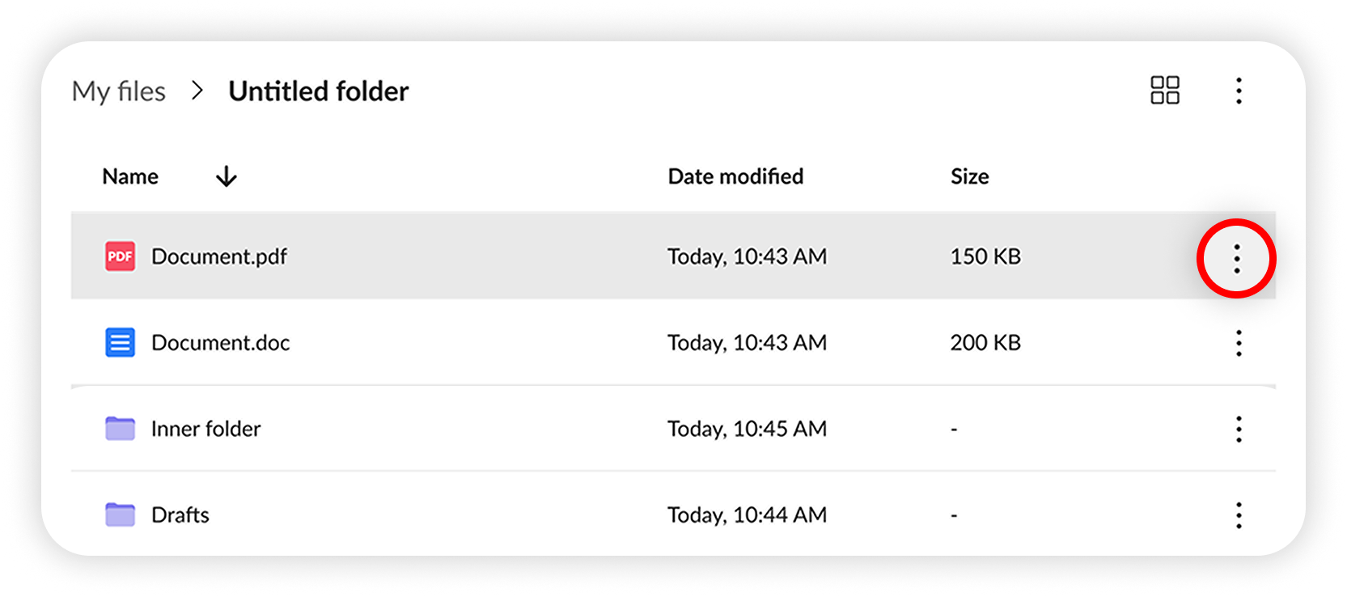Toggle the name sort order arrow
The image size is (1347, 597).
226,176
